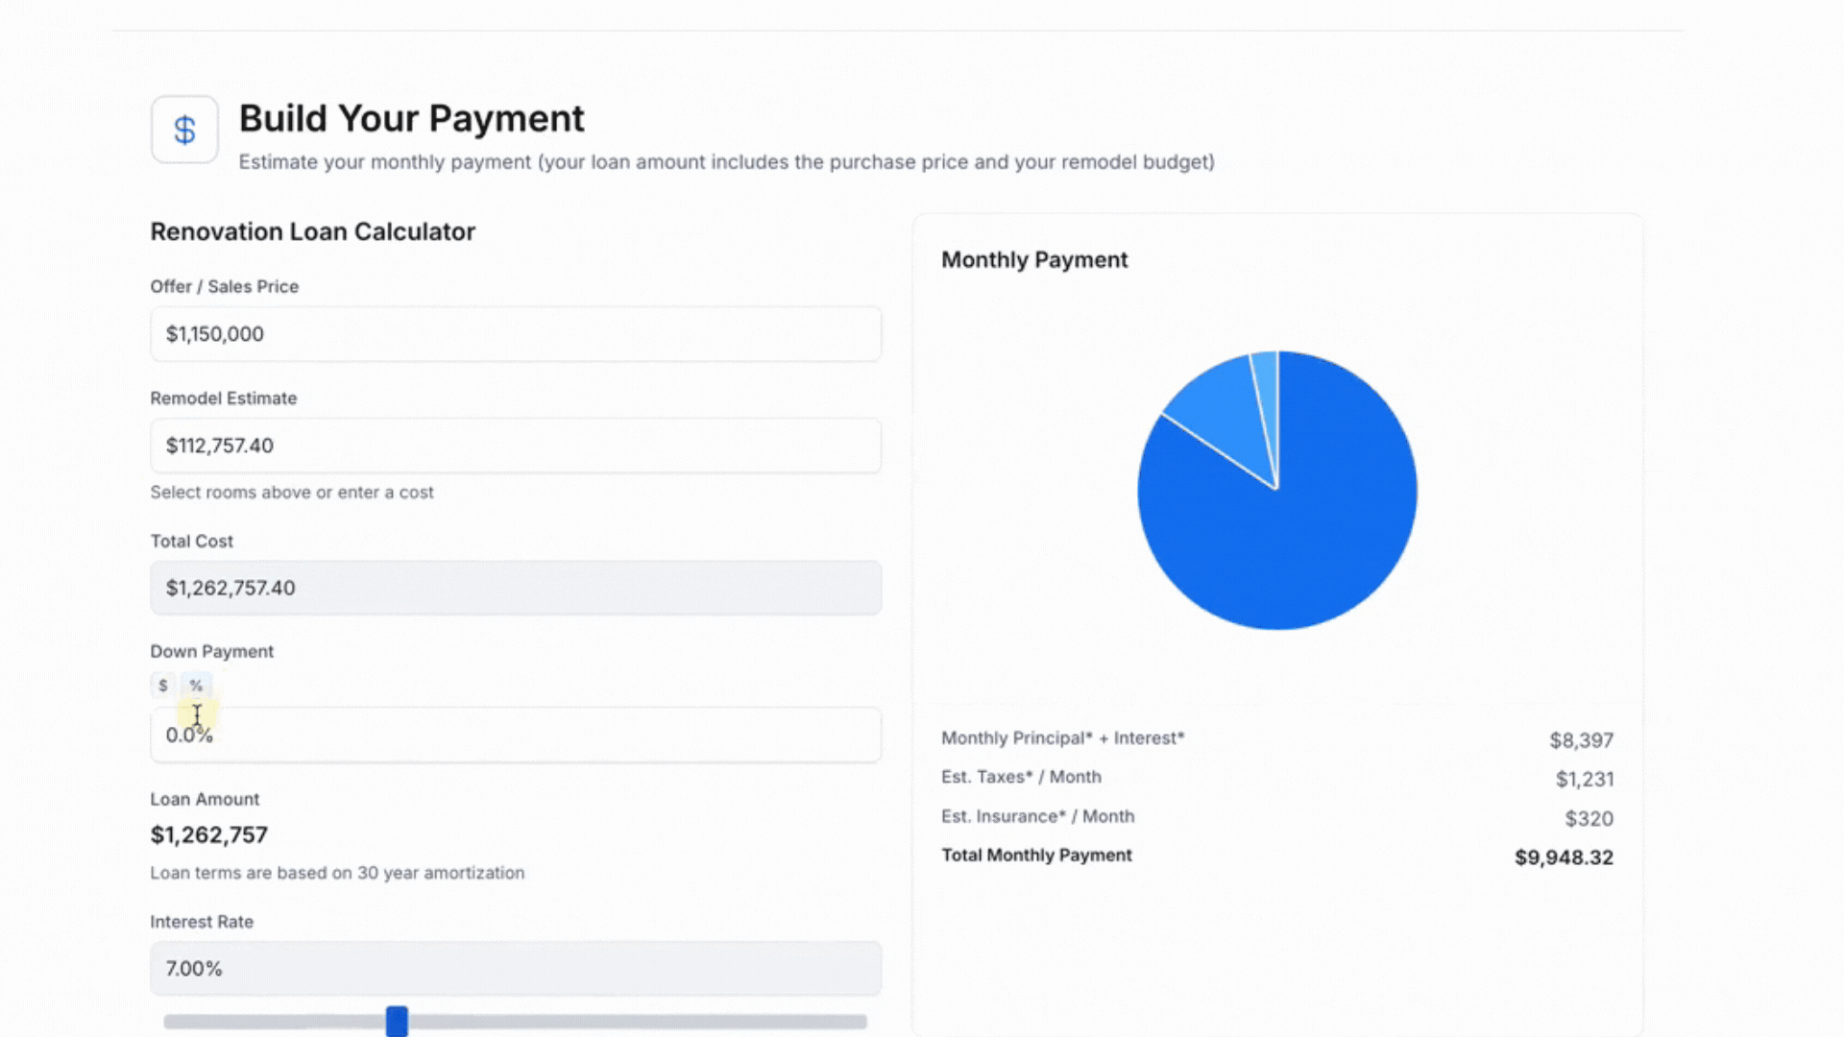This screenshot has width=1844, height=1037.
Task: Select the Offer / Sales Price input field
Action: click(516, 334)
